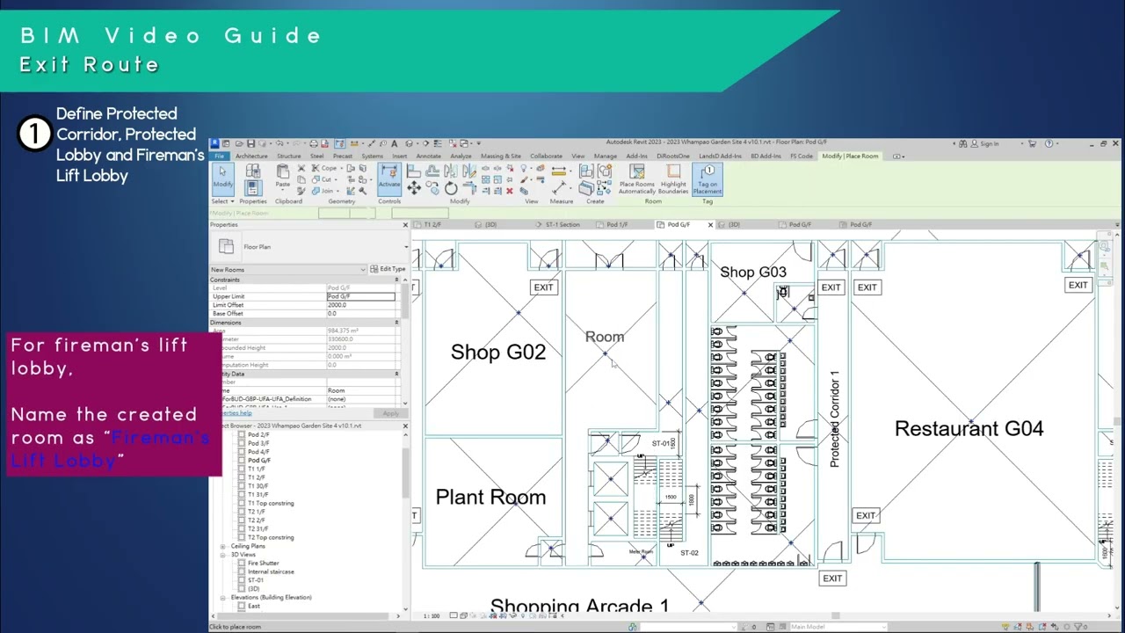
Task: Collapse the Dimensions section
Action: coord(396,323)
